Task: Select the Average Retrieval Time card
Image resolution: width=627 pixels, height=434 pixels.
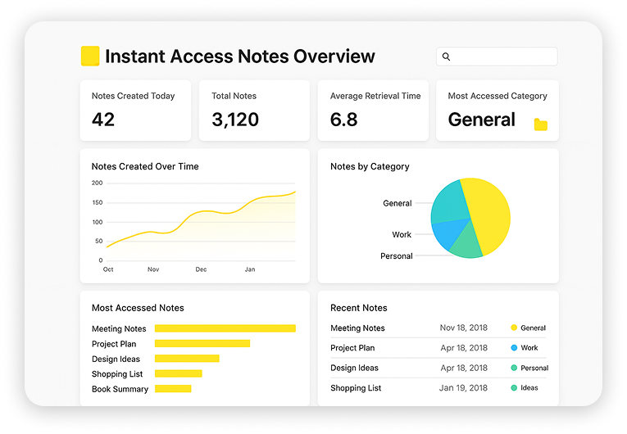Action: coord(373,110)
